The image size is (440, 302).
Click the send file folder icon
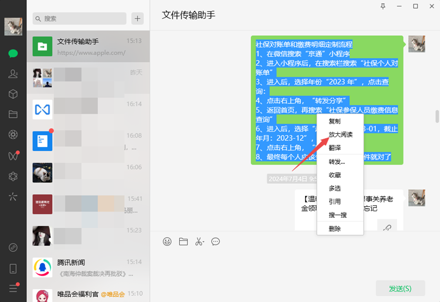coord(183,241)
